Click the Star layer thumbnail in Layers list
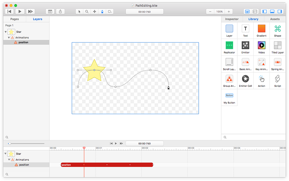Image resolution: width=289 pixels, height=181 pixels. pyautogui.click(x=11, y=32)
